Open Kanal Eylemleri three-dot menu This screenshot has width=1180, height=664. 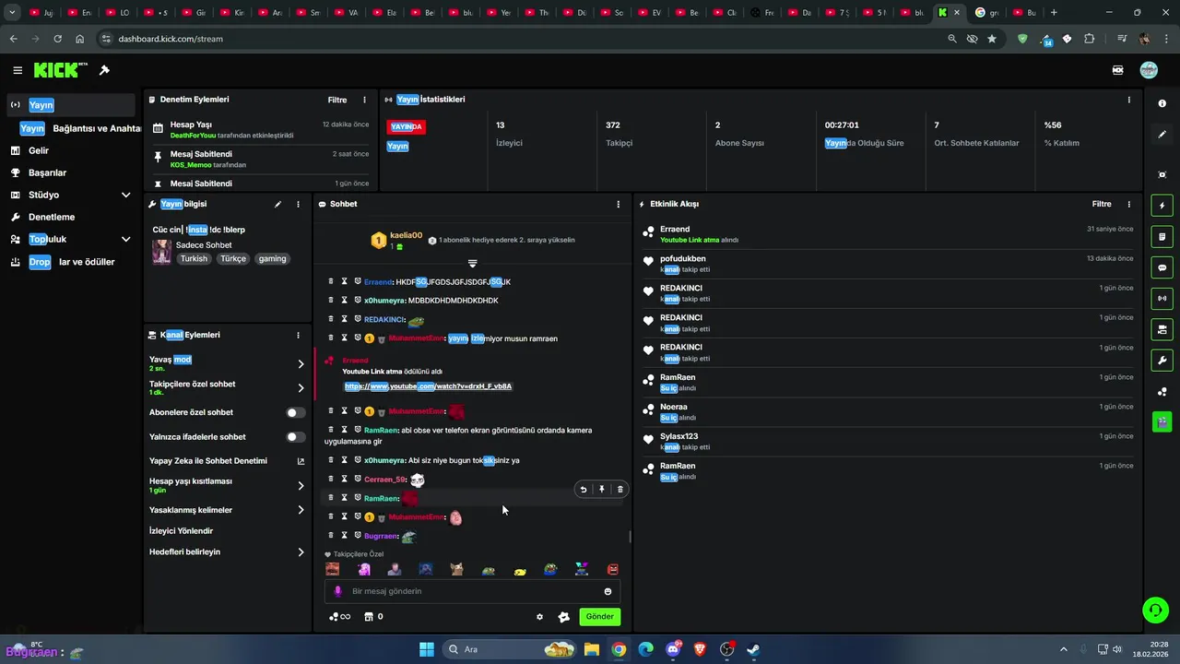298,336
